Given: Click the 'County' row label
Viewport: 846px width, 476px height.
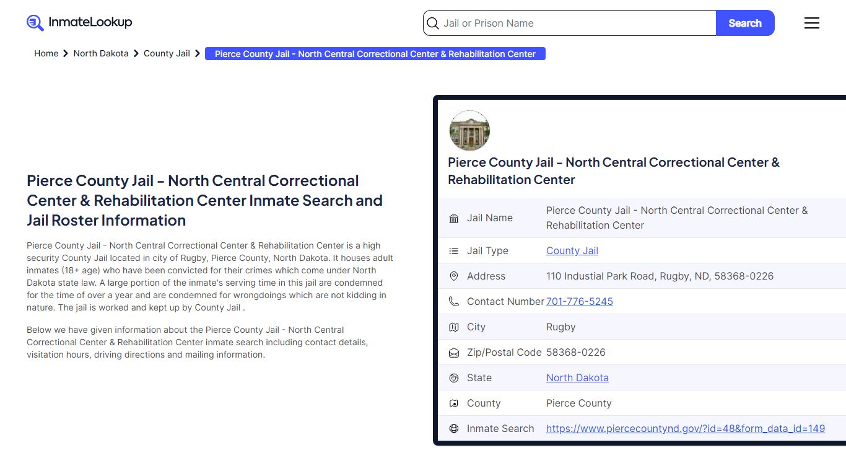Looking at the screenshot, I should (x=484, y=403).
